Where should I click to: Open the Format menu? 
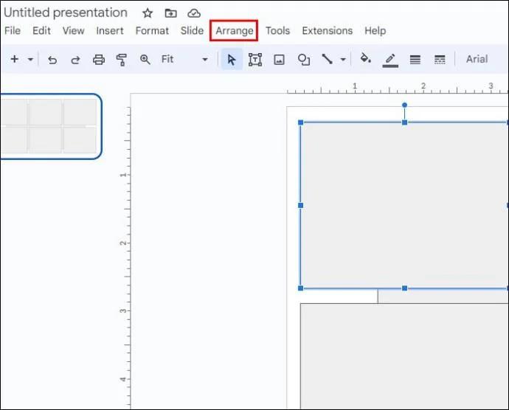152,31
